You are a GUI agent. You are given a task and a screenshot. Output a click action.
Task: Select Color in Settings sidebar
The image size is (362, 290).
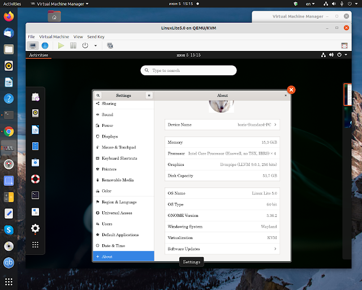coord(123,191)
